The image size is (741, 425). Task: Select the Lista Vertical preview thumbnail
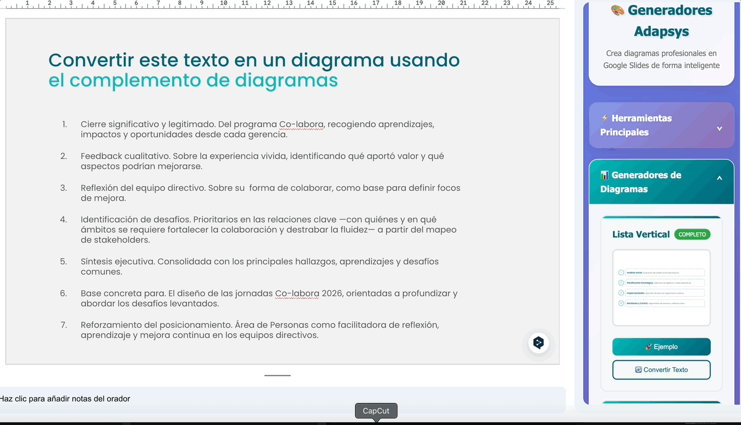(x=661, y=288)
